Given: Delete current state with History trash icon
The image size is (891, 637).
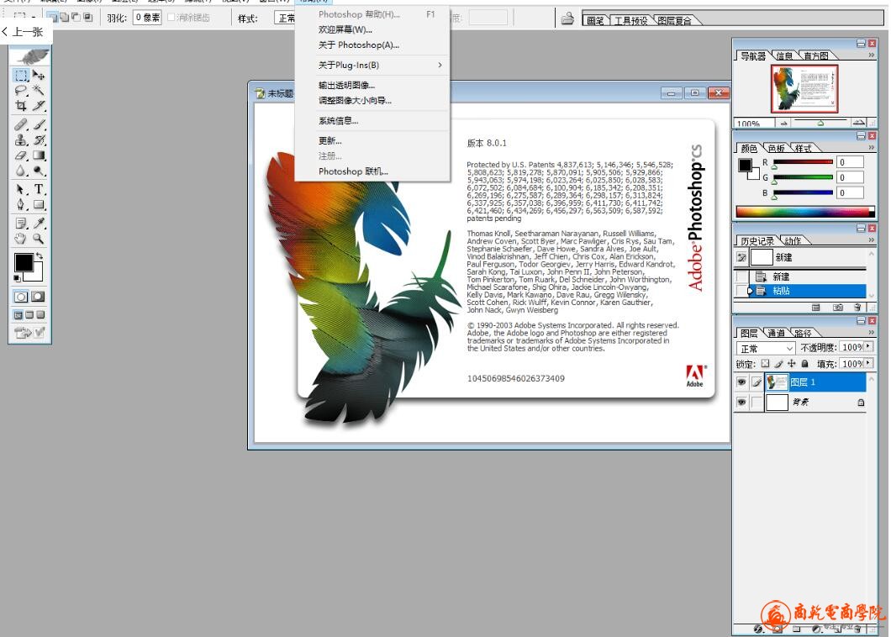Looking at the screenshot, I should (x=857, y=308).
